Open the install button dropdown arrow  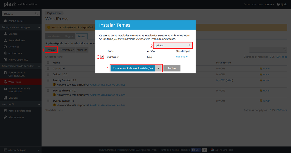[159, 68]
